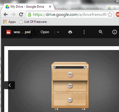Screen dimensions: 119x112
Task: Show file details with info icon
Action: click(x=114, y=32)
